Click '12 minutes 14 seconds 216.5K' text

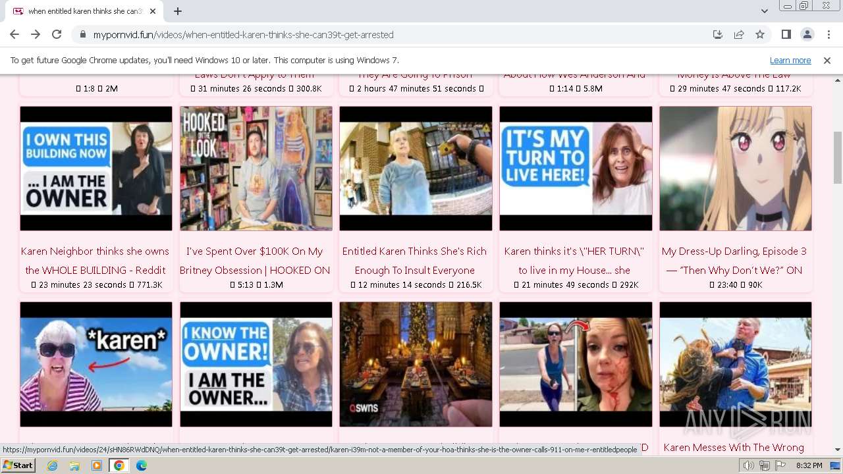point(416,285)
